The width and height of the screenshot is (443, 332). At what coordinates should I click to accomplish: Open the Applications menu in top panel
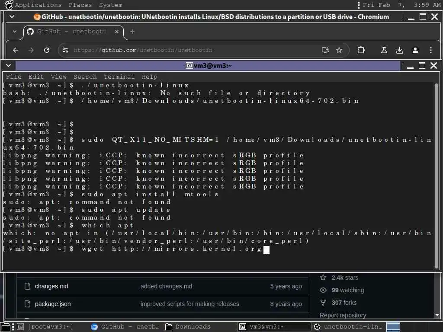(38, 5)
